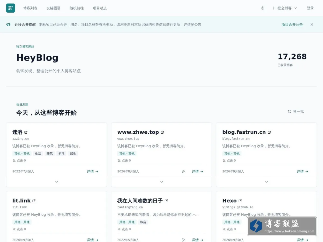Click the 综合 tag on 我在人间凑数的日子 card
The height and width of the screenshot is (242, 323).
click(x=143, y=222)
